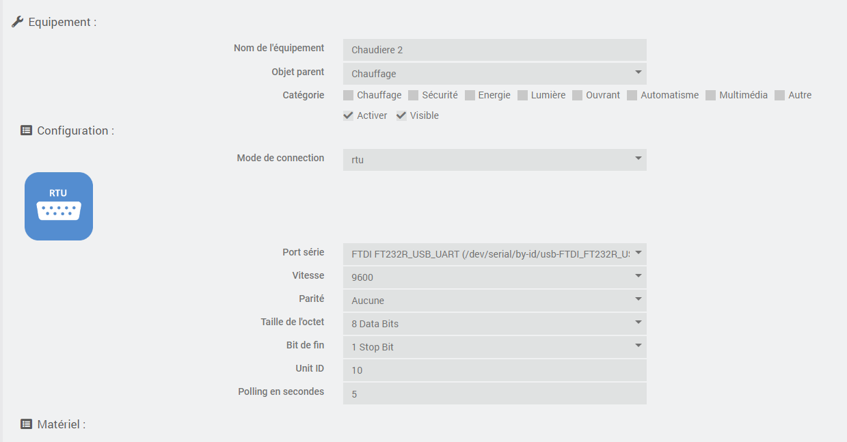Enable the Chauffage category checkbox
This screenshot has width=847, height=442.
click(349, 96)
